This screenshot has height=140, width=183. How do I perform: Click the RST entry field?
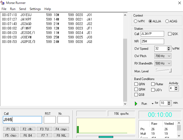(x=50, y=120)
